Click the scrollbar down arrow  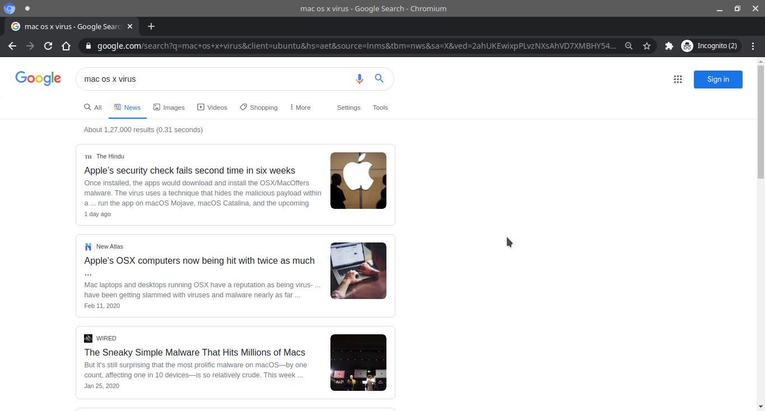pyautogui.click(x=761, y=407)
